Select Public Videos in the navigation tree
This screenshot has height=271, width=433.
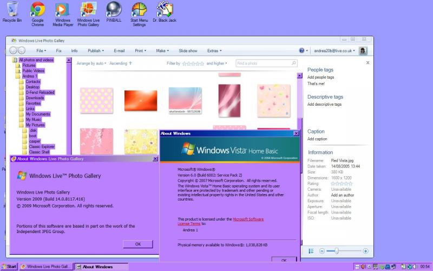point(33,70)
